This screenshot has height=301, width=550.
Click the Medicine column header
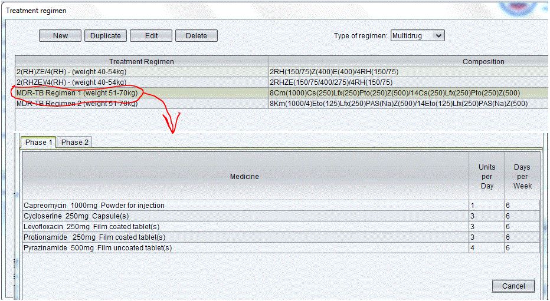(x=245, y=176)
